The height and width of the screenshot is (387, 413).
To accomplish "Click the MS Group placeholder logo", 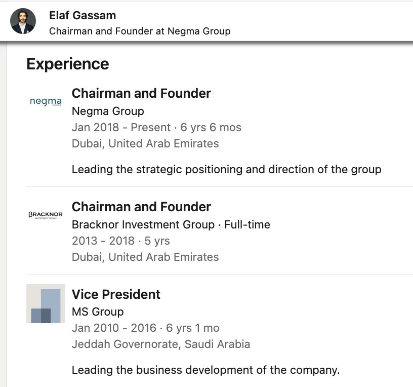I will (x=46, y=303).
